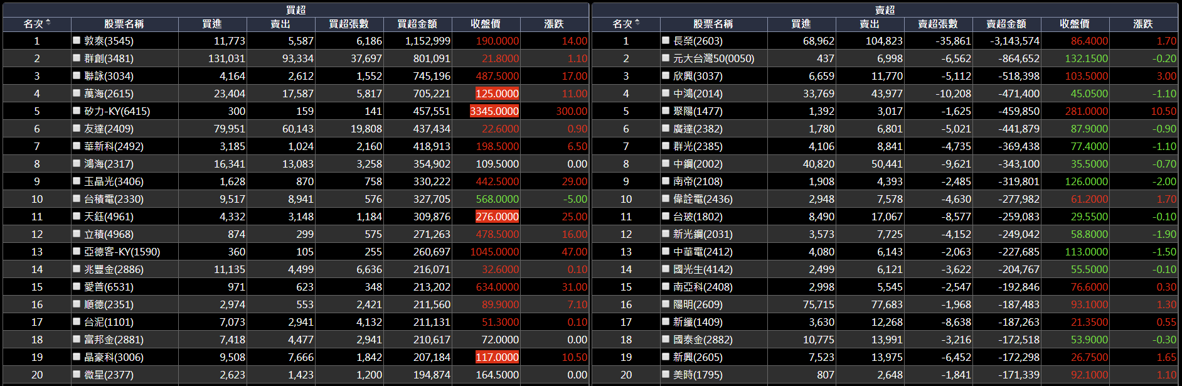Open stock 富邦金(2881)

[114, 340]
